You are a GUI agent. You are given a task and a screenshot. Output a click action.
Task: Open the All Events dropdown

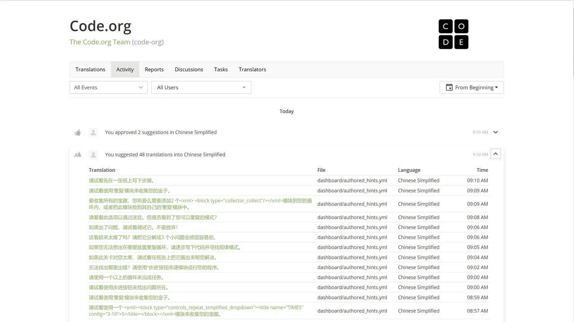[109, 87]
